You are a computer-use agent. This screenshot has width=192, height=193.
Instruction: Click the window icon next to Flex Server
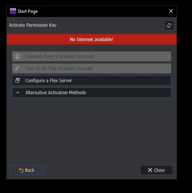[17, 80]
